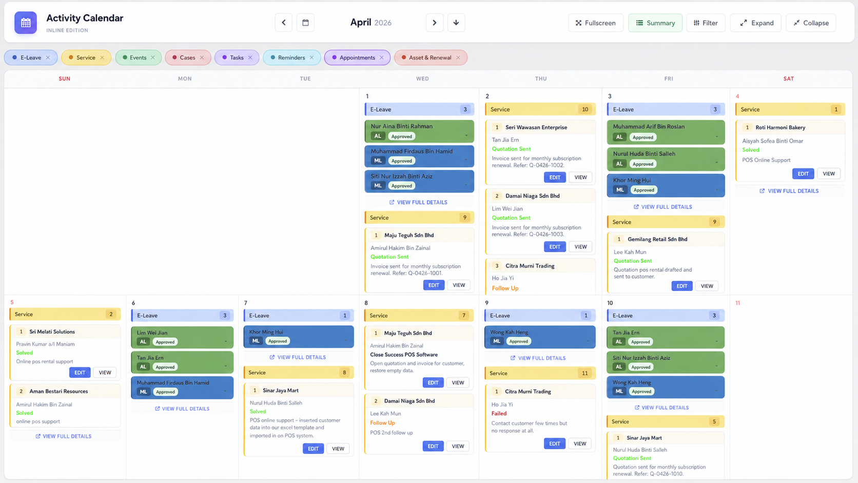Remove the Service filter chip

point(102,57)
